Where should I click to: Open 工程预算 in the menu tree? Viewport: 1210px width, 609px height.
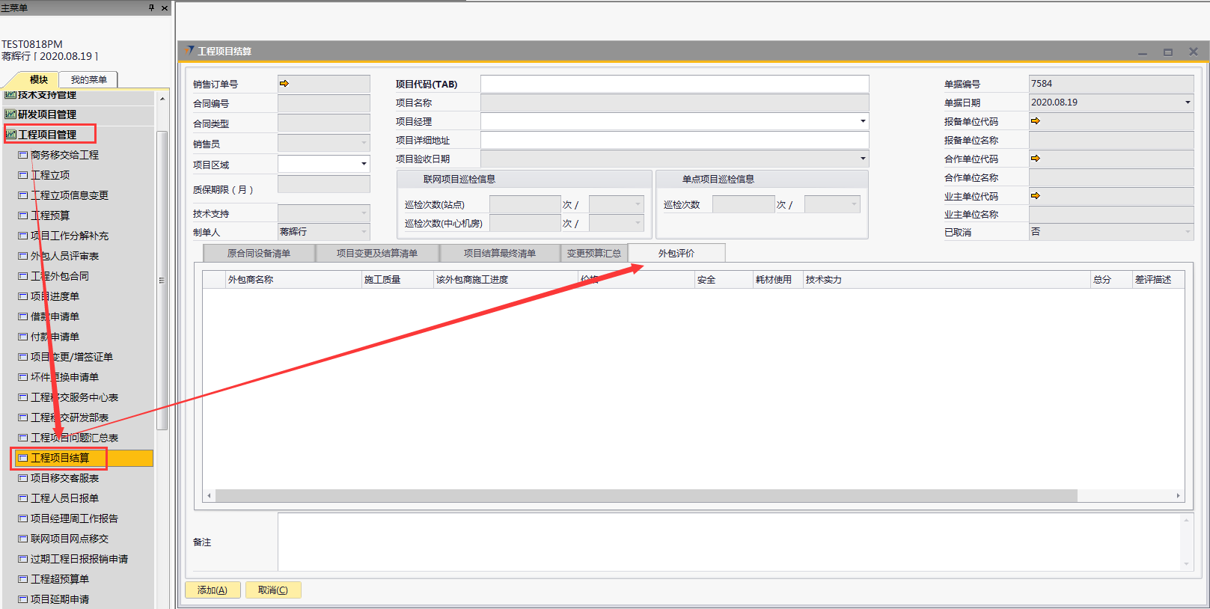pos(50,215)
